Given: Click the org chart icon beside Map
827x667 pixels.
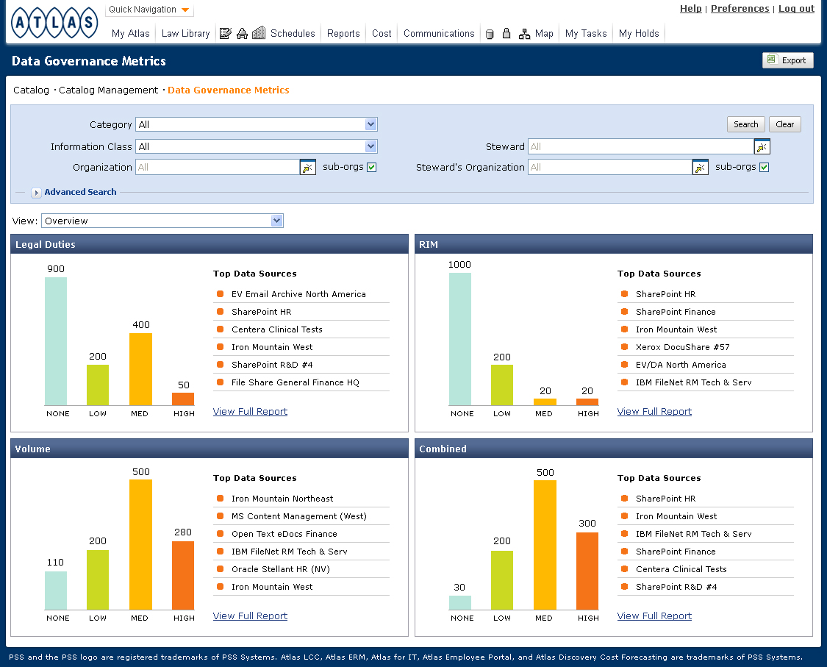Looking at the screenshot, I should 524,35.
